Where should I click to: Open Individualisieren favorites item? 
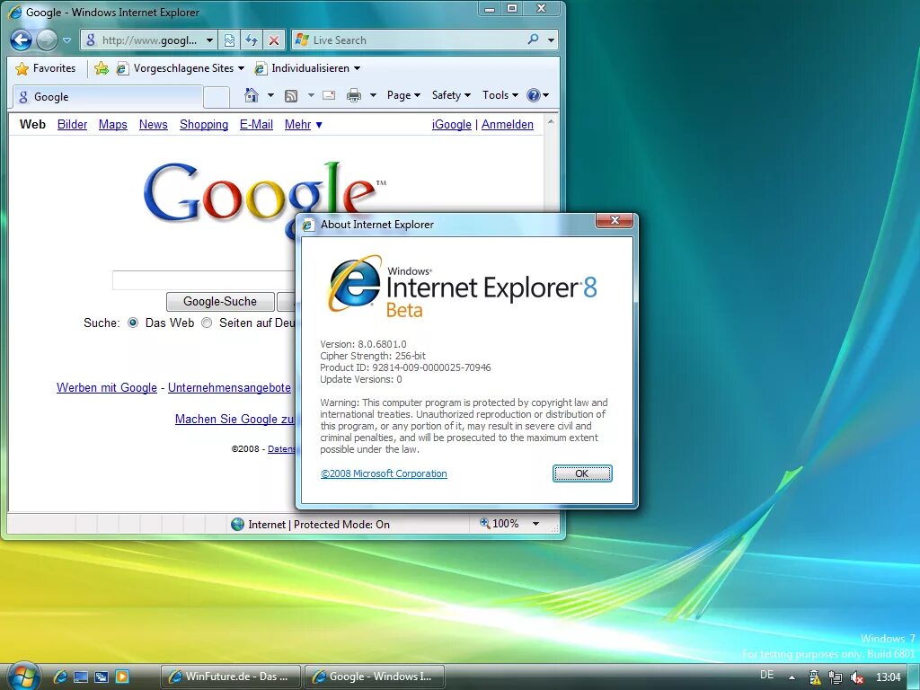[307, 68]
